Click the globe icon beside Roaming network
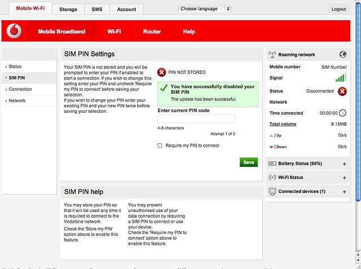The height and width of the screenshot is (269, 361). point(343,55)
